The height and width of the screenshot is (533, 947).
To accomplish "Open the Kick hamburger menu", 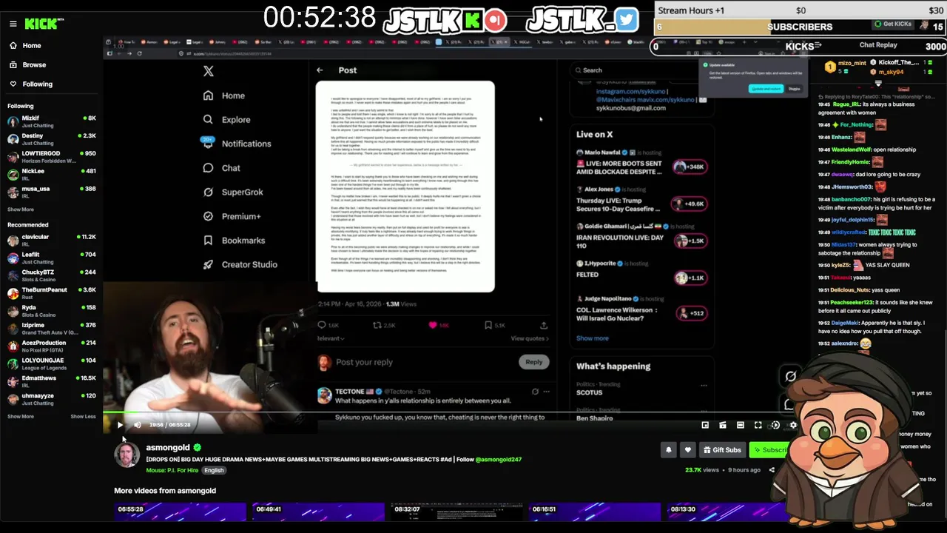I will click(x=13, y=24).
